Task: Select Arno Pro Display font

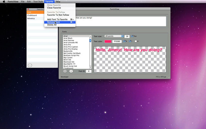Action: pyautogui.click(x=76, y=49)
